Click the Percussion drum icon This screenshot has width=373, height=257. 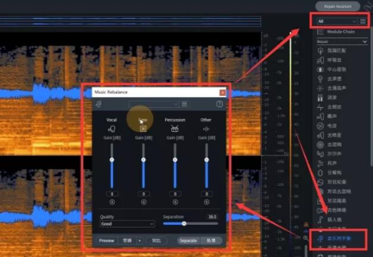(x=175, y=128)
